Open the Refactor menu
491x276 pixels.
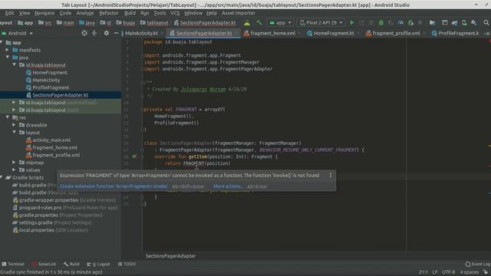tap(109, 13)
